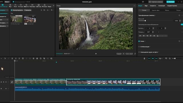183x103 pixels.
Task: Open the Меню dropdown in title bar
Action: (7, 2)
